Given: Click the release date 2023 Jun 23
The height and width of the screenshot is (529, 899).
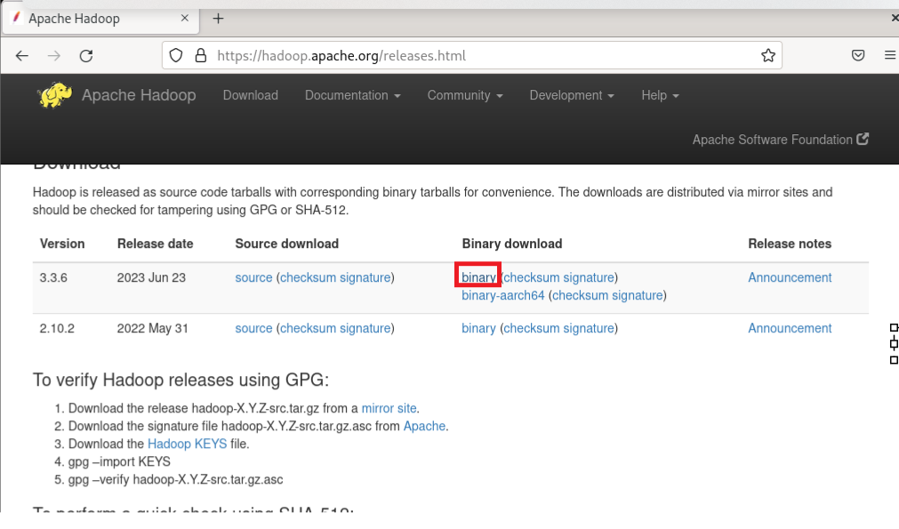Looking at the screenshot, I should tap(151, 277).
